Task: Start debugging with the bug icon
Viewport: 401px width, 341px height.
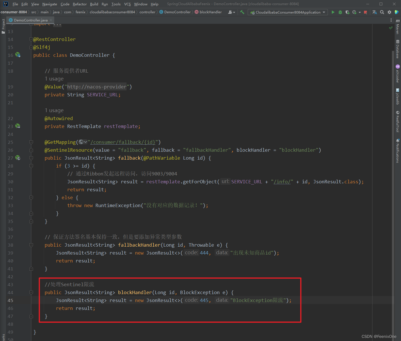Action: coord(340,12)
